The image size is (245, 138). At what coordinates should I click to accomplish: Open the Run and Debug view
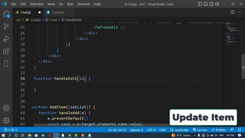(x=6, y=39)
